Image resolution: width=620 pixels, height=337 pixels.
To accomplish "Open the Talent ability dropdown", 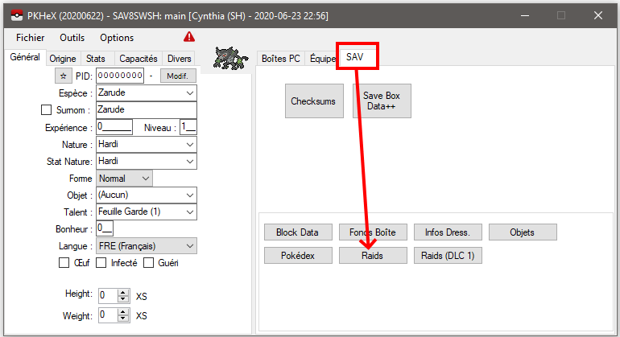I will [190, 212].
